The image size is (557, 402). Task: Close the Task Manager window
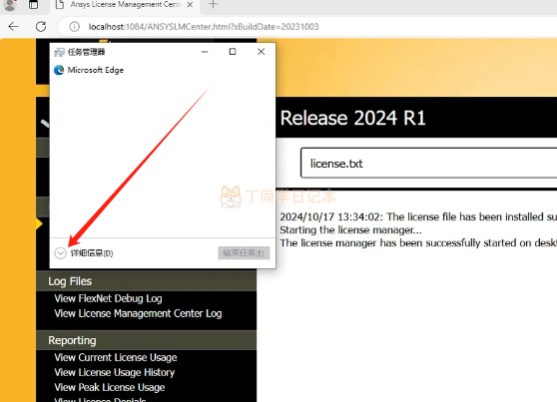[x=262, y=52]
